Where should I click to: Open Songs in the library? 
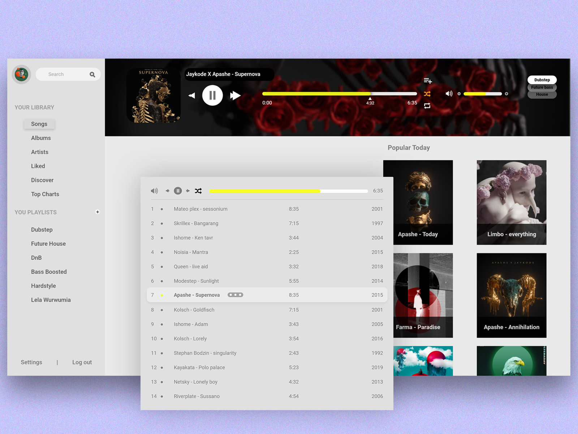pyautogui.click(x=39, y=124)
